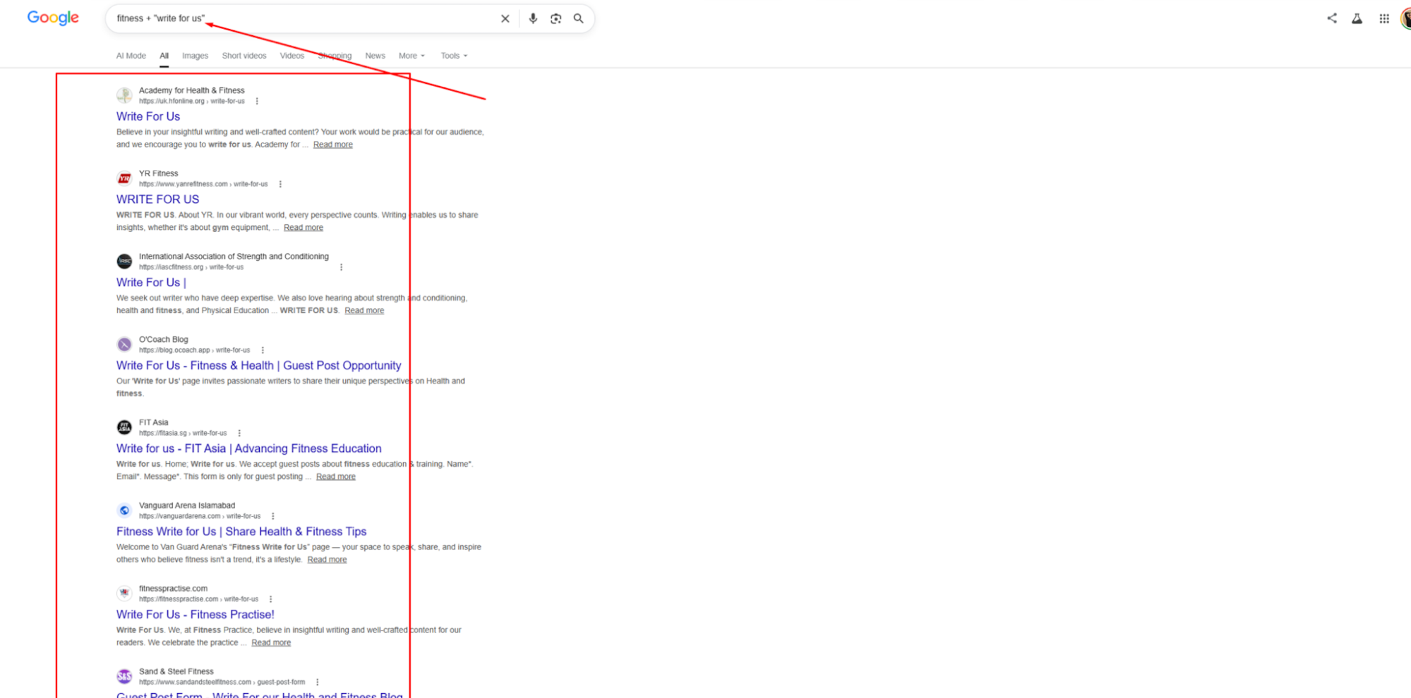Open Google Lens image search
The width and height of the screenshot is (1411, 698).
coord(556,19)
